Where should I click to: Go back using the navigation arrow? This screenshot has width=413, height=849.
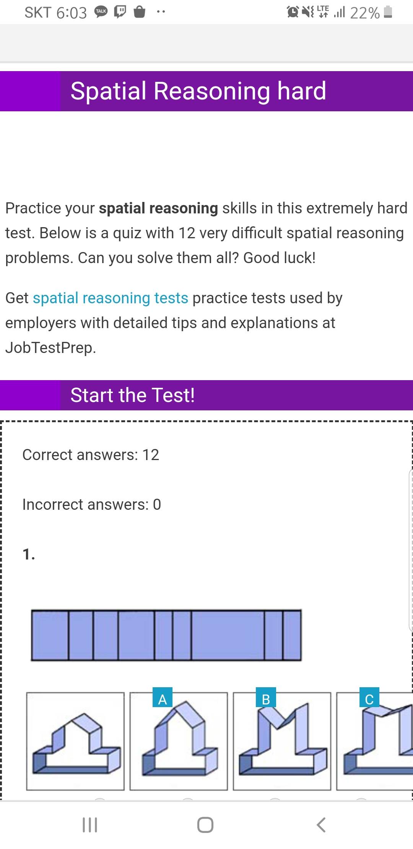[321, 825]
